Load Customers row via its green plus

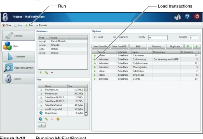click(95, 56)
